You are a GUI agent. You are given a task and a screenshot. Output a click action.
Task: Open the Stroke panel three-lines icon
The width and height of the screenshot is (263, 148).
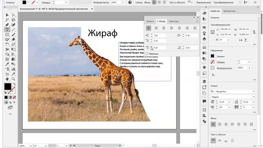204,47
